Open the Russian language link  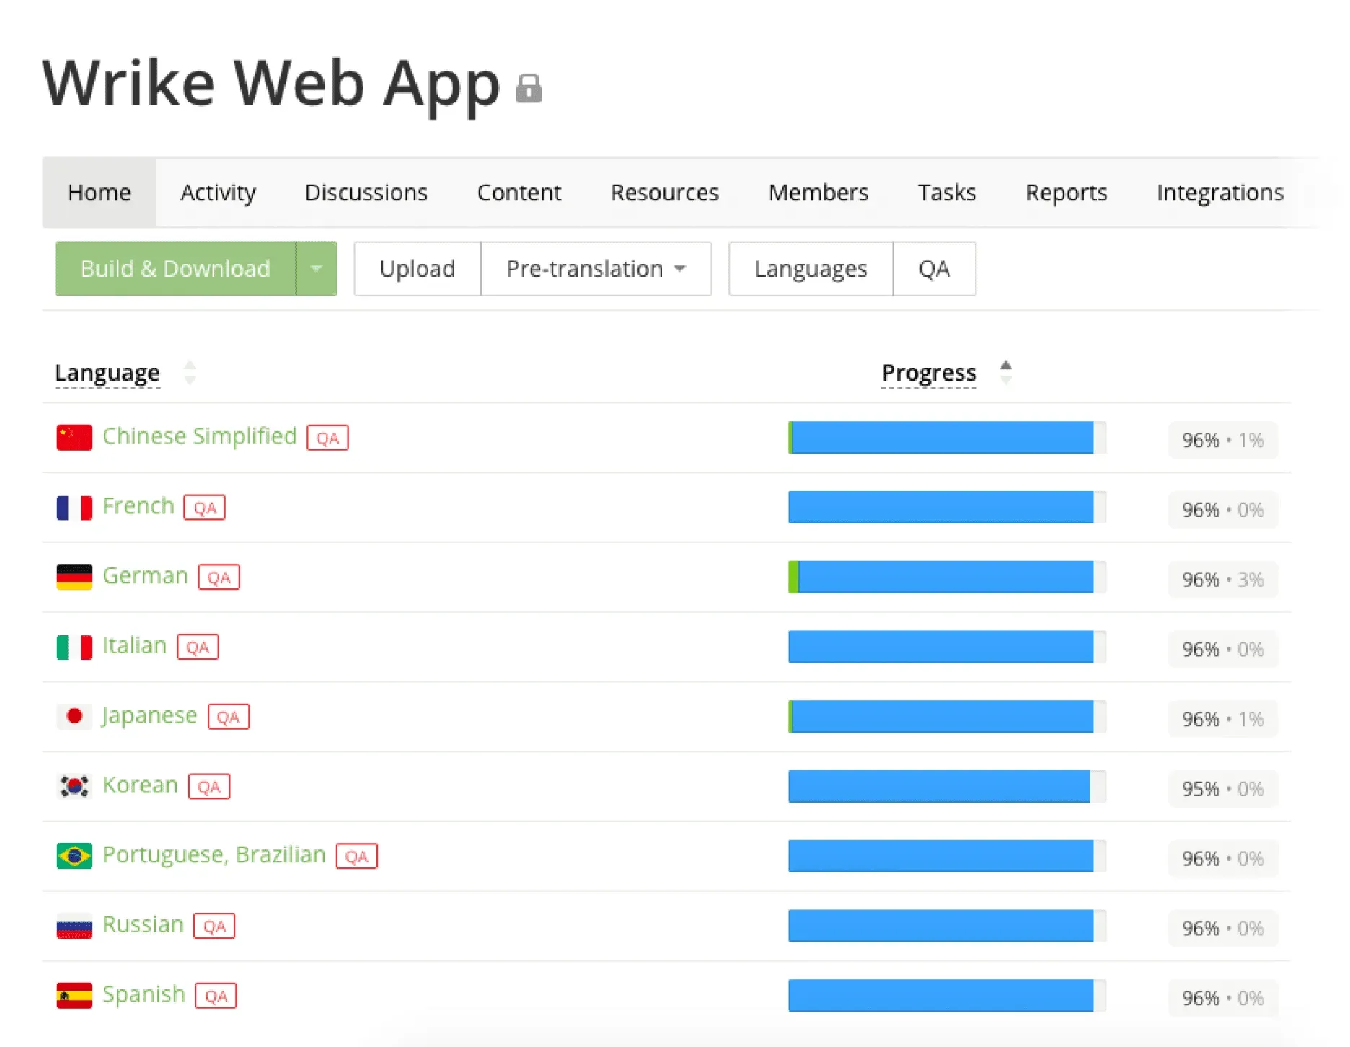click(142, 924)
